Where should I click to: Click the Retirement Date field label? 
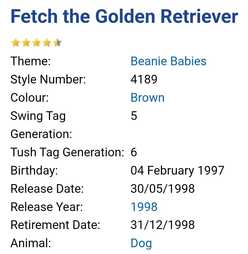(55, 225)
